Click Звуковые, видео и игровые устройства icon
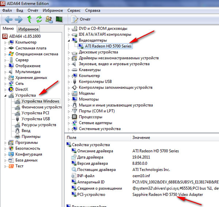Image resolution: width=219 pixels, height=207 pixels. pos(74,64)
